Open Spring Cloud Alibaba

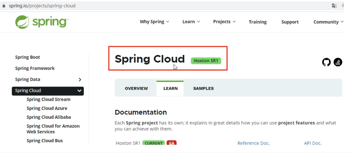pos(49,117)
